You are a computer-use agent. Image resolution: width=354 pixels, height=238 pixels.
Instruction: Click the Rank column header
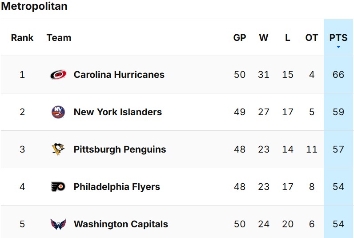(x=22, y=38)
